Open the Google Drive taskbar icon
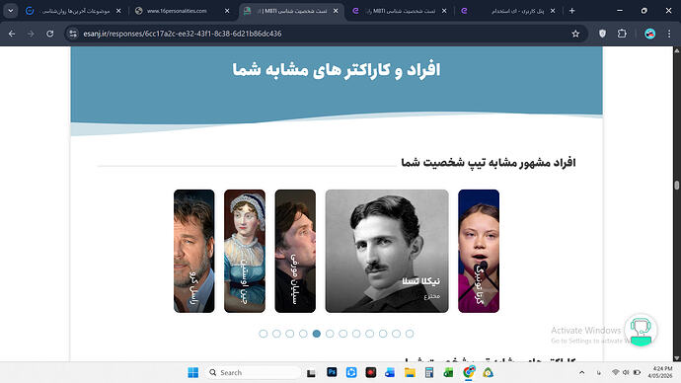Viewport: 681px width, 383px height. tap(488, 372)
